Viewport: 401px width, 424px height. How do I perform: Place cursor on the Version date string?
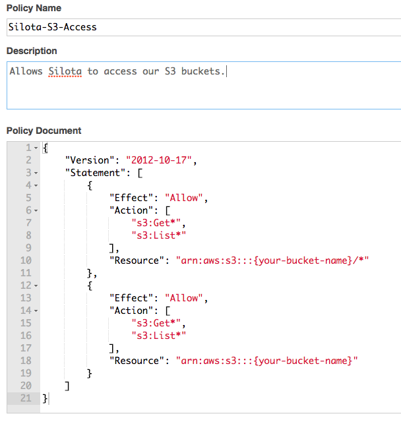pos(159,160)
